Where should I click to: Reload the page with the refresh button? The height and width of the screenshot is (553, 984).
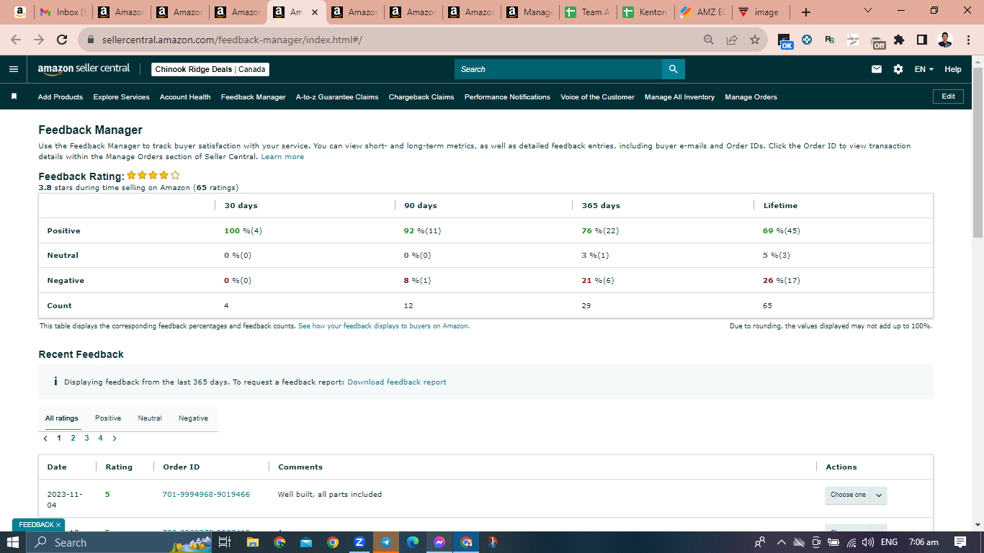point(62,40)
